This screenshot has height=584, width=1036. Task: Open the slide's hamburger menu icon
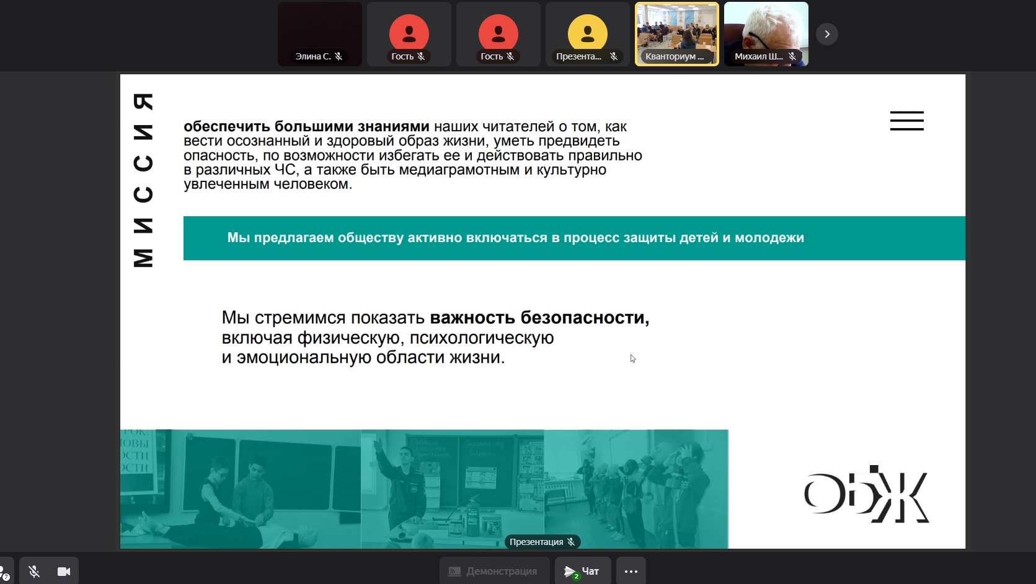(x=906, y=121)
